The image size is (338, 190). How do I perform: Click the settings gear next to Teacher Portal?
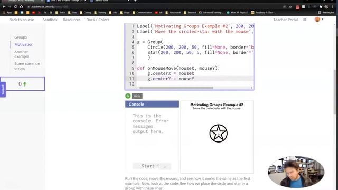[x=305, y=20]
